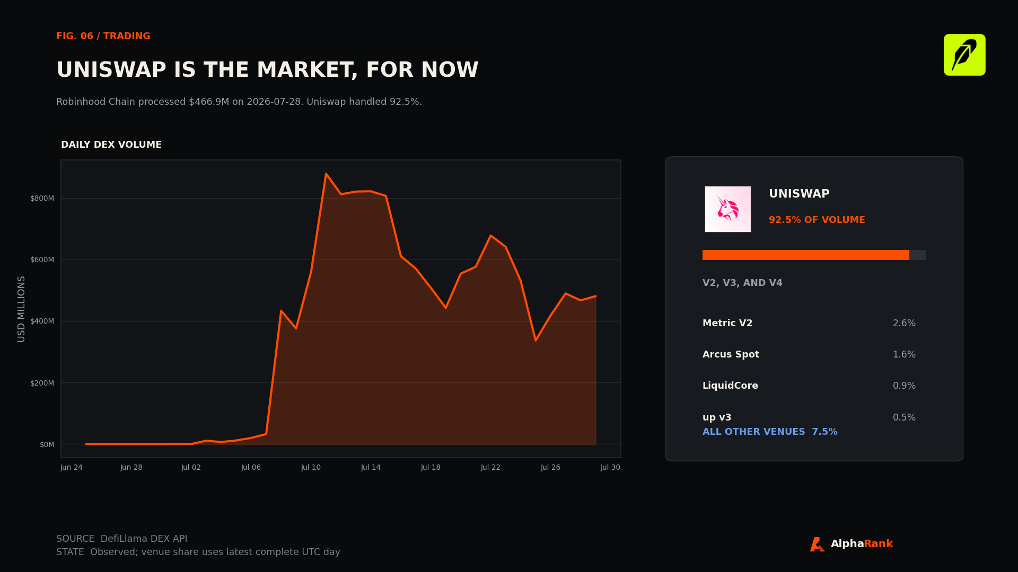The width and height of the screenshot is (1018, 572).
Task: Click the '92.5% OF VOLUME' text
Action: tap(817, 220)
